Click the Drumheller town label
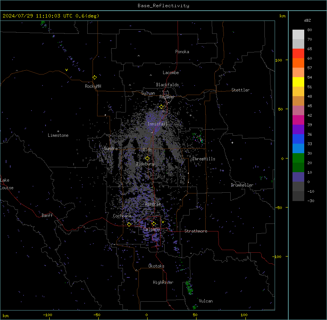327x320 pixels. [x=242, y=185]
